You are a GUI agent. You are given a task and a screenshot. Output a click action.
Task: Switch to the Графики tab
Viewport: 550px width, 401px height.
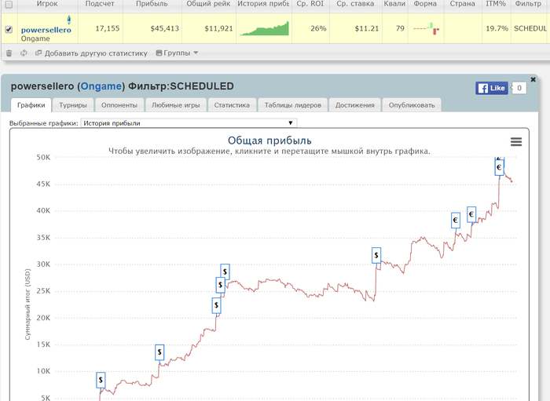(31, 105)
